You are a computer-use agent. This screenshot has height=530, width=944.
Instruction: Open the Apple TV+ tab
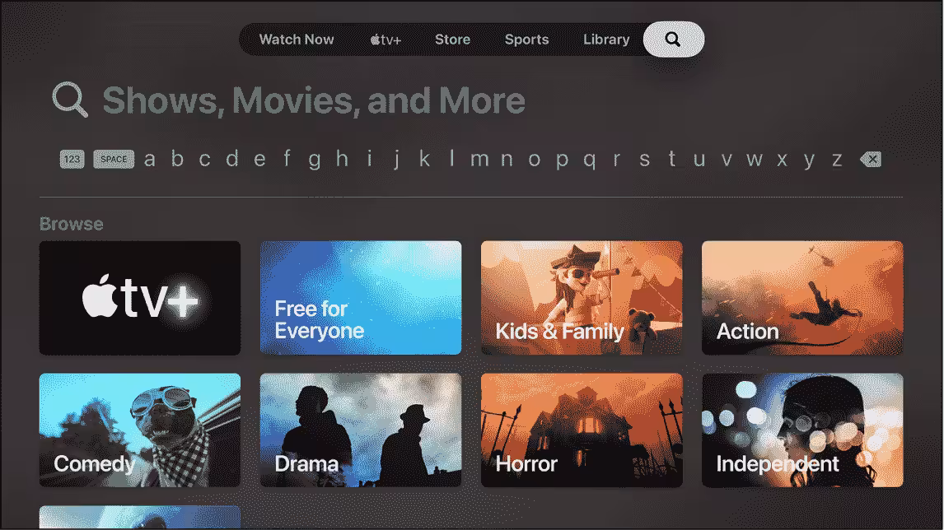point(386,40)
